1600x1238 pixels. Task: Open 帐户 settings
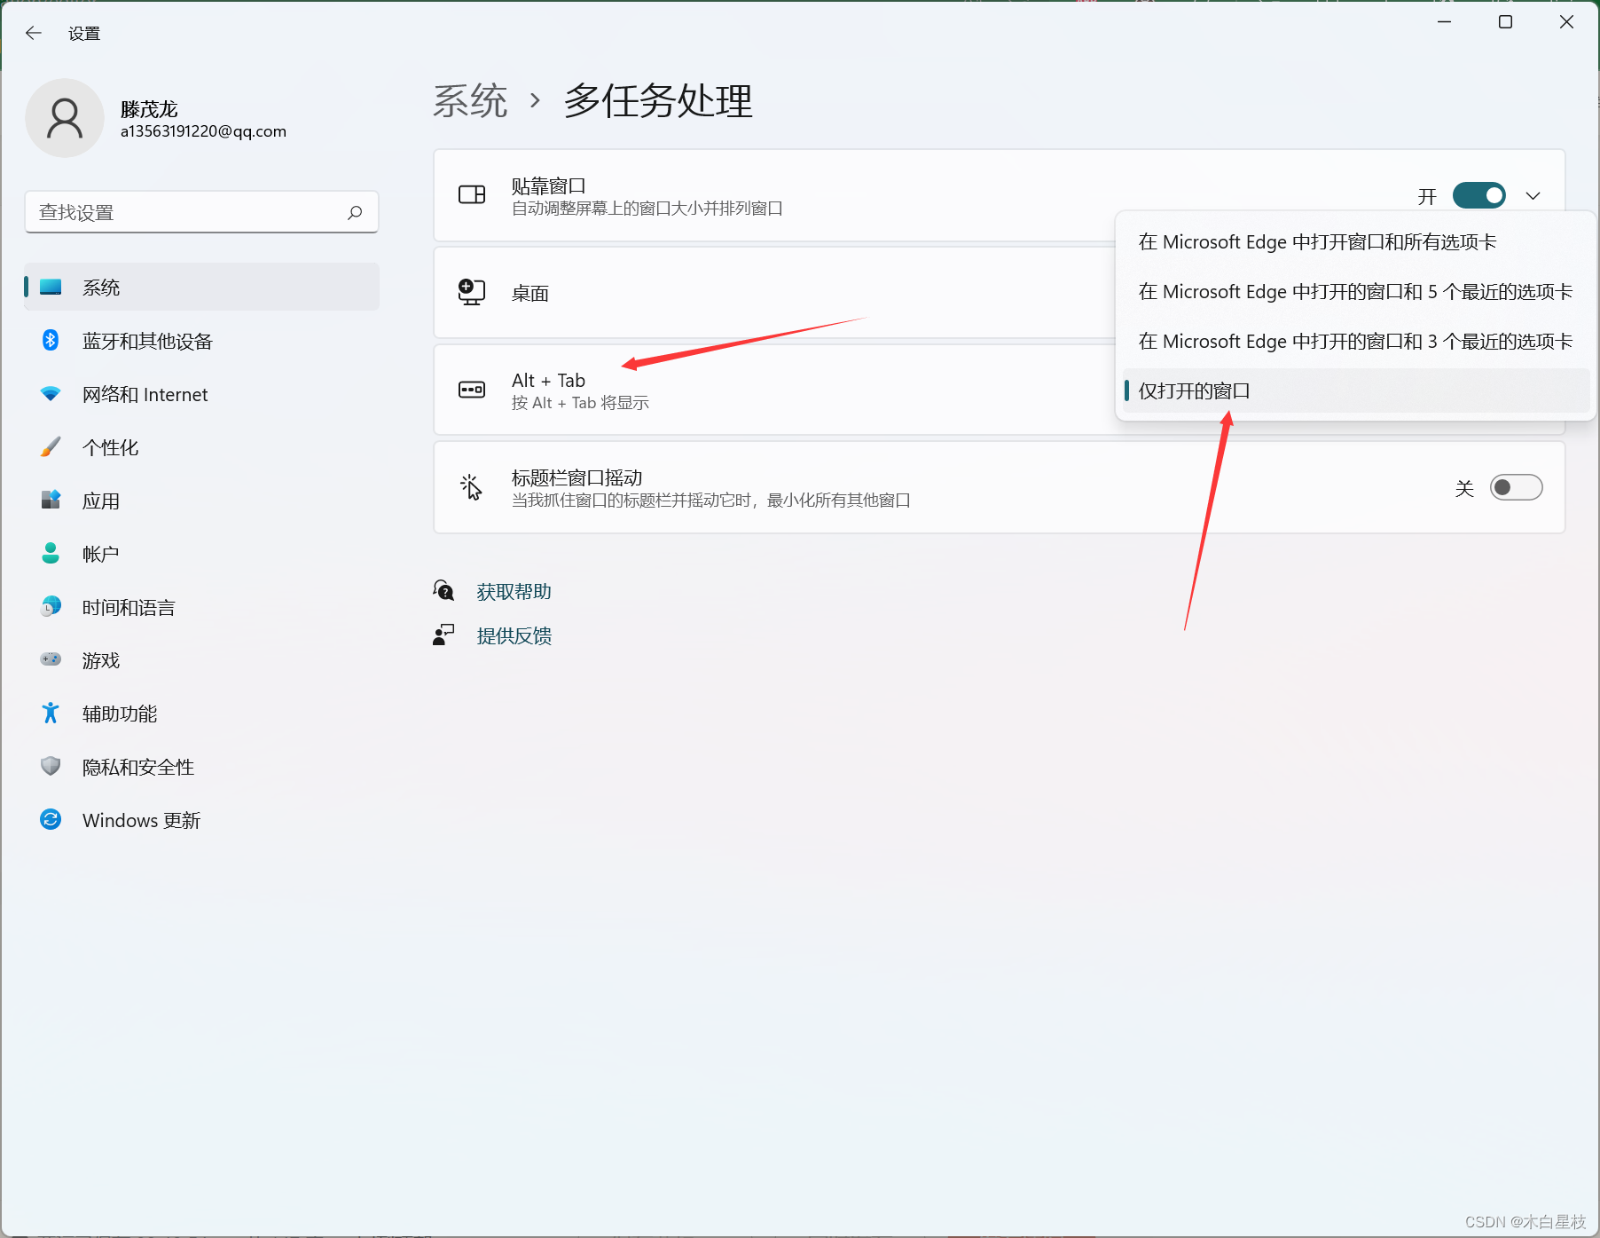click(x=202, y=554)
